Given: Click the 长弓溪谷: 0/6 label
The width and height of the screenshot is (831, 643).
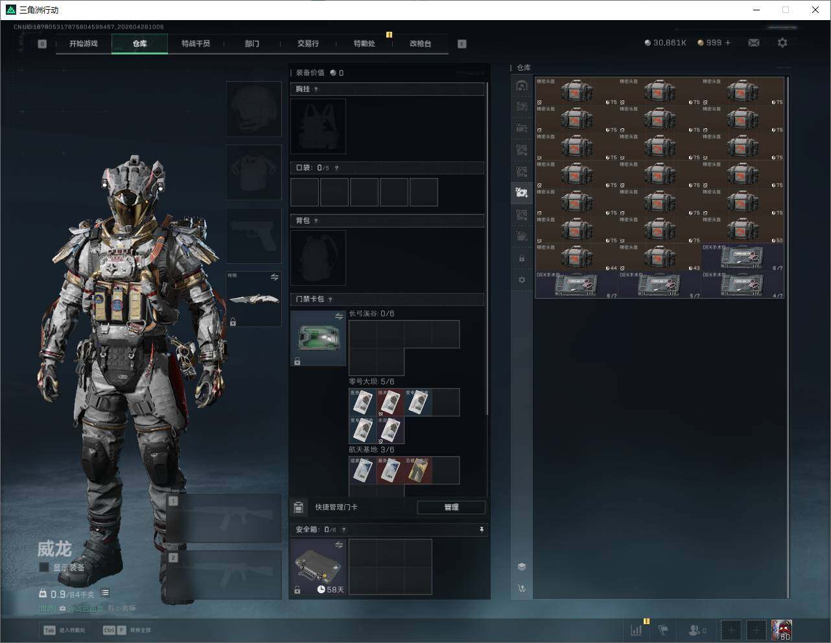Looking at the screenshot, I should 371,314.
